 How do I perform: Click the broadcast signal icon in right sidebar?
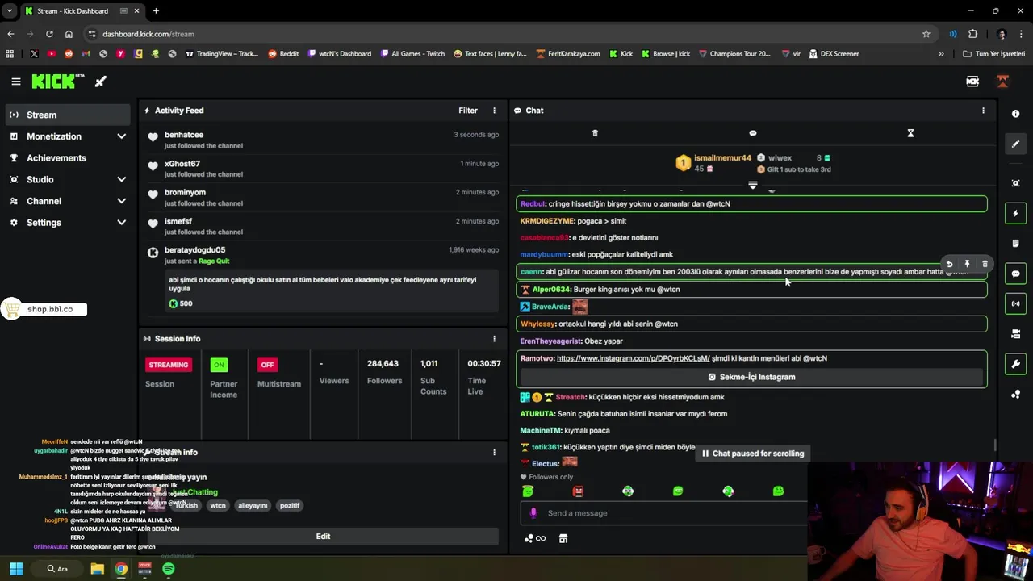click(x=1015, y=303)
